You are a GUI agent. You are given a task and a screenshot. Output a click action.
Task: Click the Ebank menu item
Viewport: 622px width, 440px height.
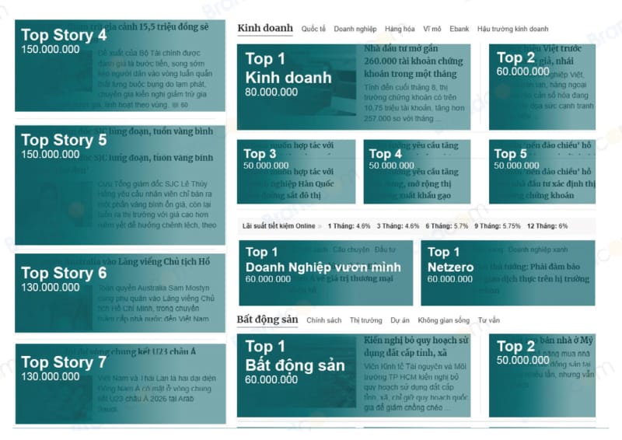[x=459, y=29]
